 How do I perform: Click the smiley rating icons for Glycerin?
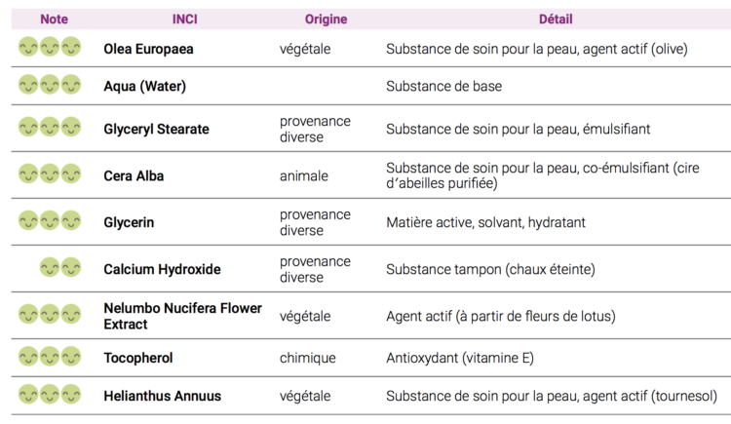pos(50,220)
